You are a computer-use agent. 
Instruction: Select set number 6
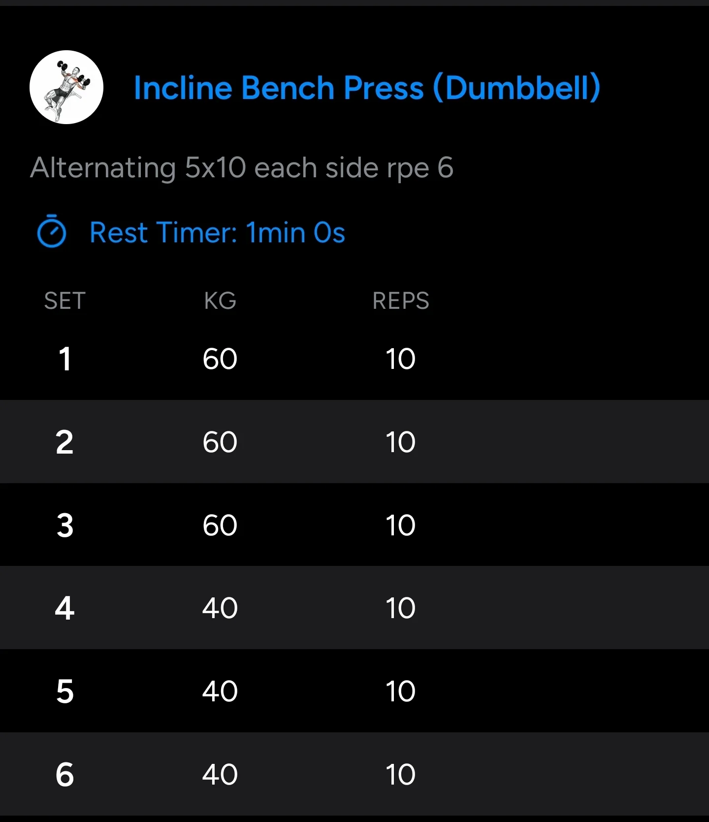click(x=64, y=774)
